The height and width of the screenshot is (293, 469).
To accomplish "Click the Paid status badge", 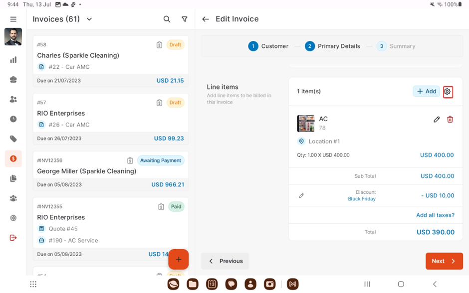I will tap(176, 207).
